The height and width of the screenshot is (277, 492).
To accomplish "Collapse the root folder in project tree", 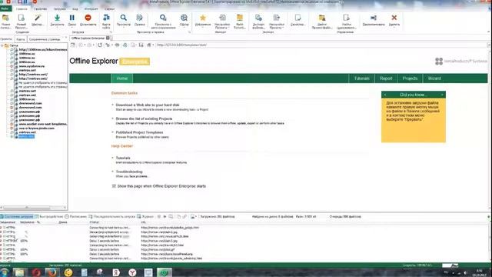I will pos(2,45).
